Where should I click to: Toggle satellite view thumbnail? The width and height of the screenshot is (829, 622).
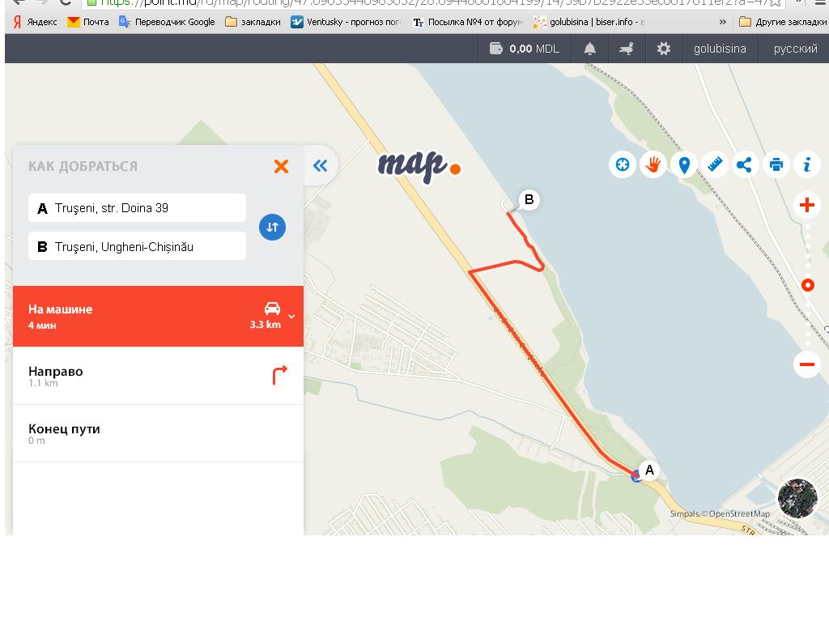[797, 498]
